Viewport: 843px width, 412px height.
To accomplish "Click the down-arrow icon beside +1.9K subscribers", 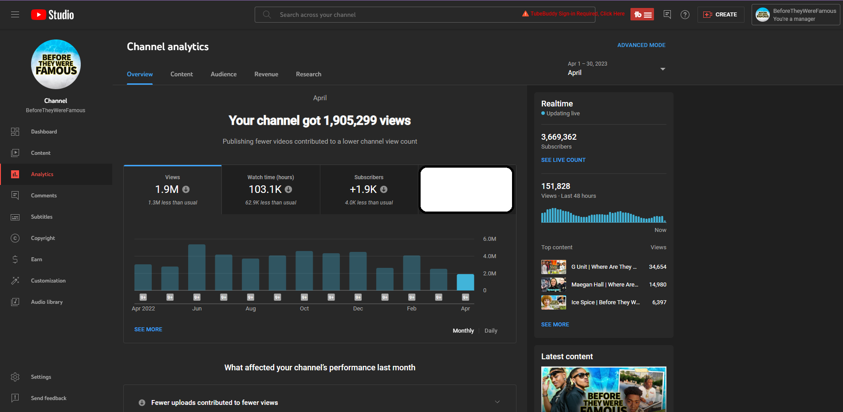I will 384,189.
